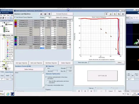Click the third DVH view toolbar icon
This screenshot has width=139, height=104.
115,14
